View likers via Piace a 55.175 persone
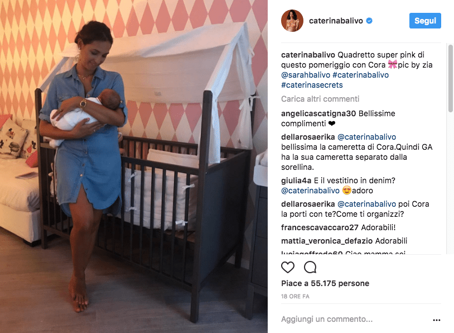The height and width of the screenshot is (333, 454). [x=325, y=283]
